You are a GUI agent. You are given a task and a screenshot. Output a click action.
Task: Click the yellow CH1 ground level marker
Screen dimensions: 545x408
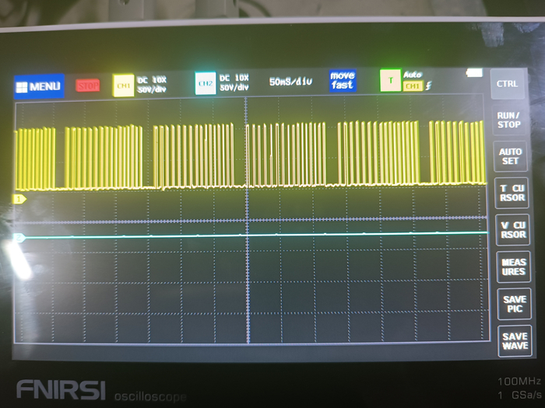[19, 199]
